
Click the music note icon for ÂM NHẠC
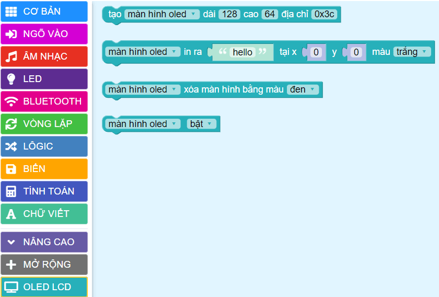[x=11, y=56]
